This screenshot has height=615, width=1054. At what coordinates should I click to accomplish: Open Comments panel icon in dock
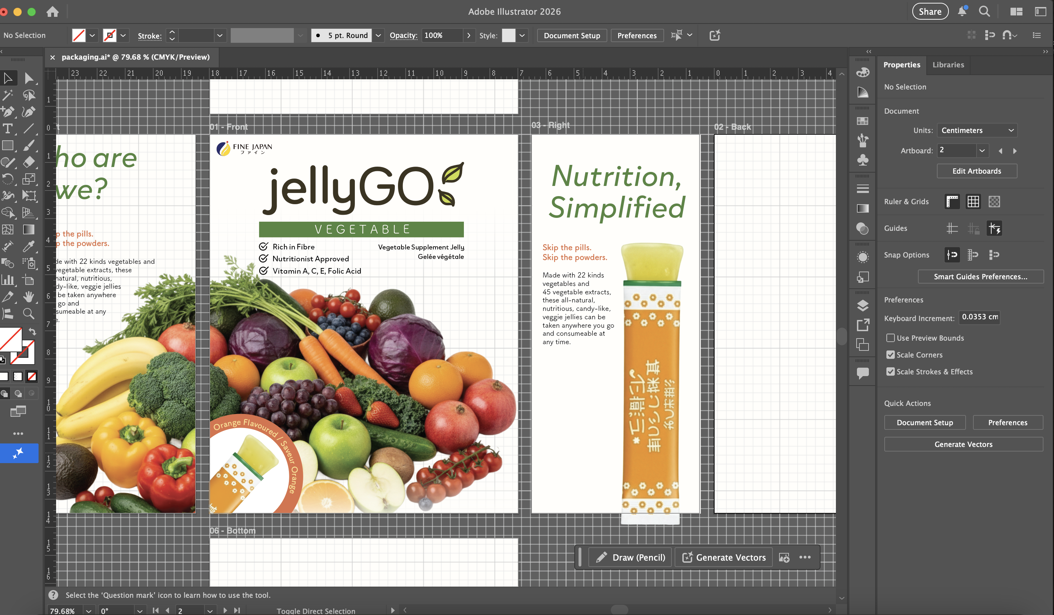pos(863,373)
